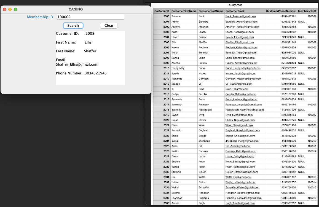The width and height of the screenshot is (319, 207).
Task: Click the phone number cell 6755957397
Action: click(x=281, y=68)
